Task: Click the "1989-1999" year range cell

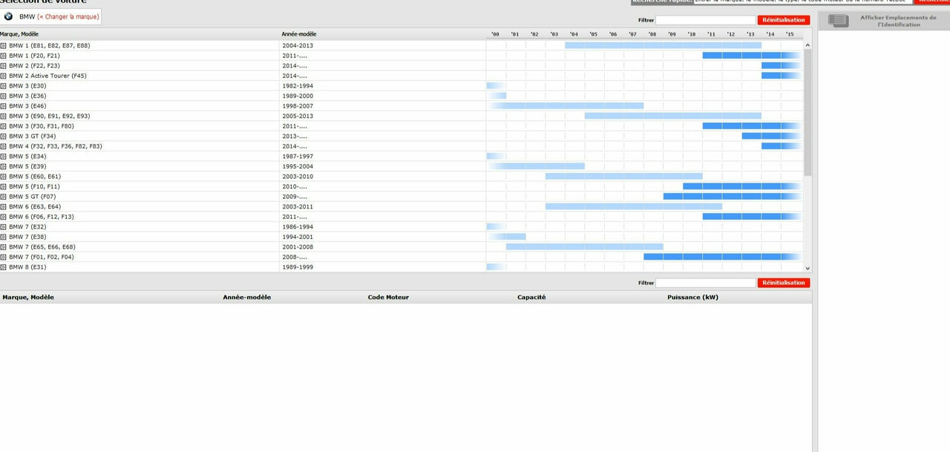Action: coord(298,266)
